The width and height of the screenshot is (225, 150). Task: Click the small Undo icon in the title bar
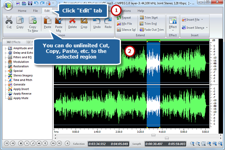36,3
